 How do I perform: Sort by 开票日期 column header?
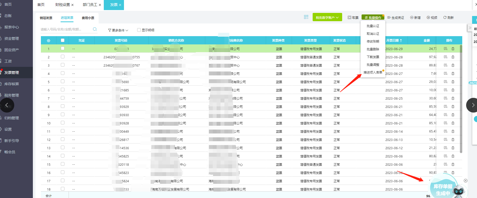(x=394, y=41)
